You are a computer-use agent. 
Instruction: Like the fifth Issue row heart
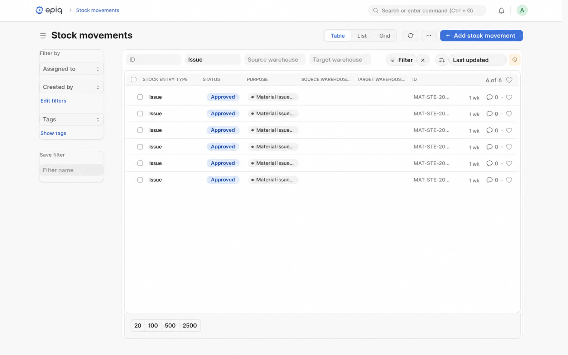509,163
